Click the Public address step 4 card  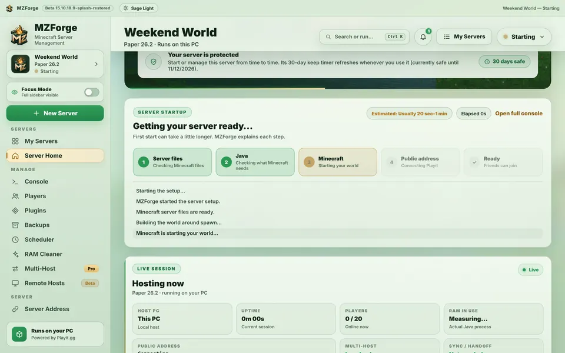420,162
